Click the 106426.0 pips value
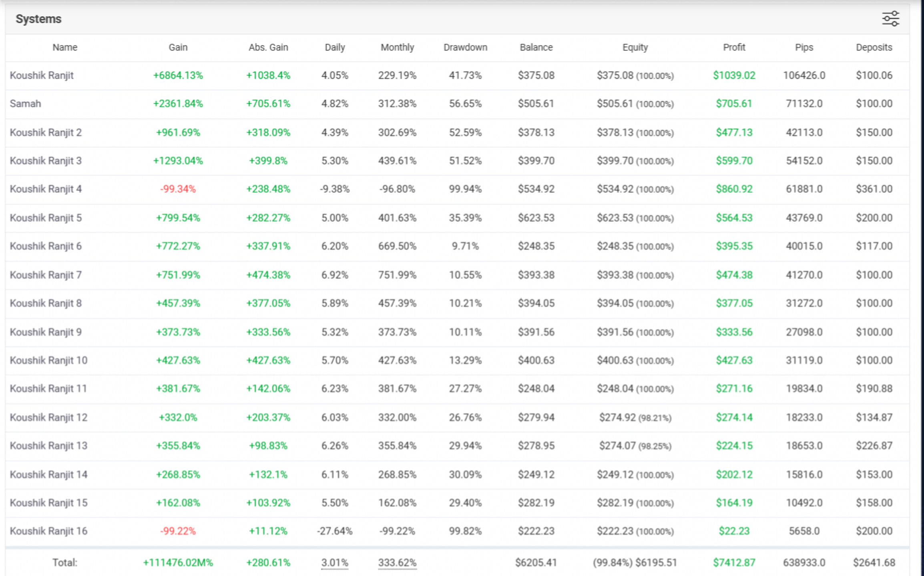 tap(804, 75)
